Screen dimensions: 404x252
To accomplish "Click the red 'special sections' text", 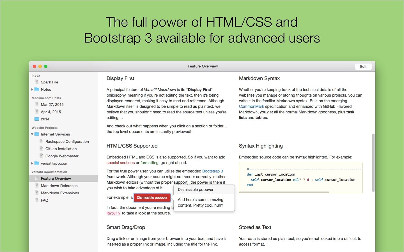I will (121, 163).
